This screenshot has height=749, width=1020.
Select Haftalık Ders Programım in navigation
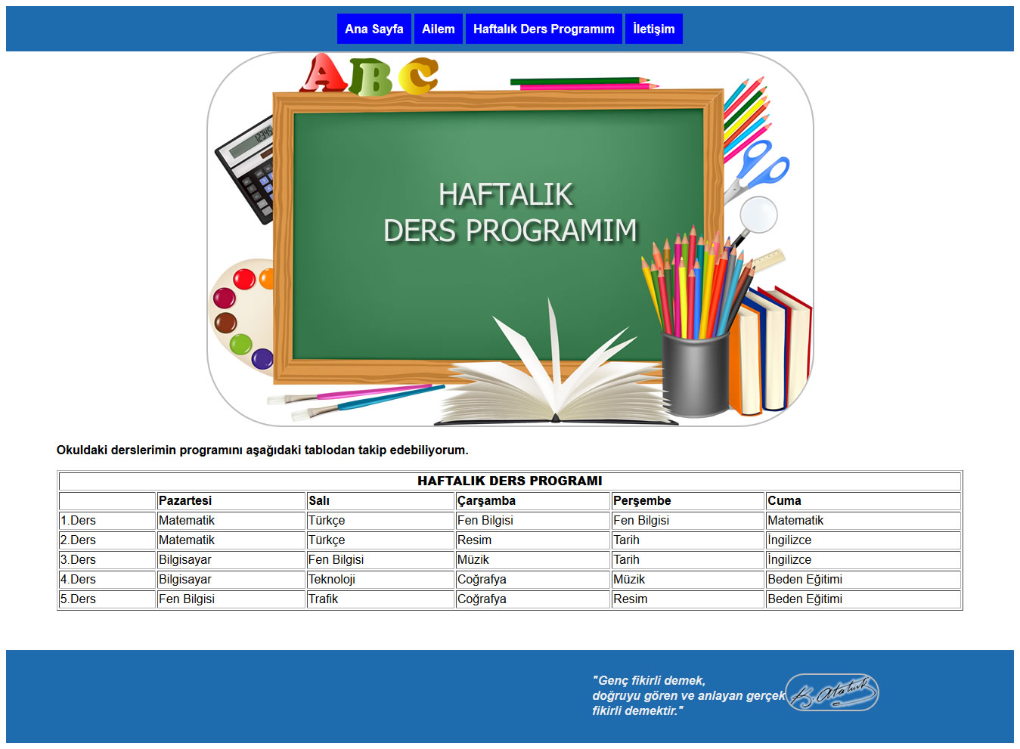tap(544, 29)
